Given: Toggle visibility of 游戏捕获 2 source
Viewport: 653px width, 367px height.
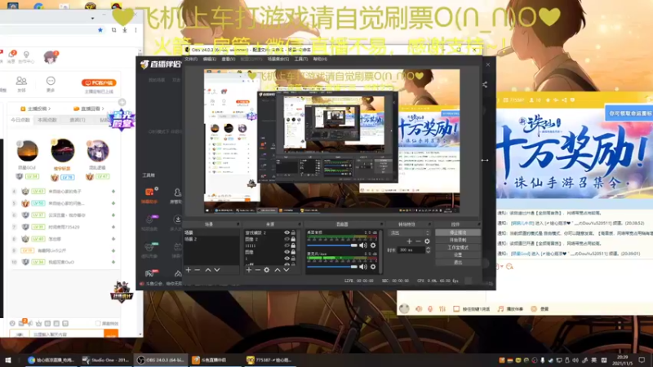Looking at the screenshot, I should pyautogui.click(x=287, y=233).
